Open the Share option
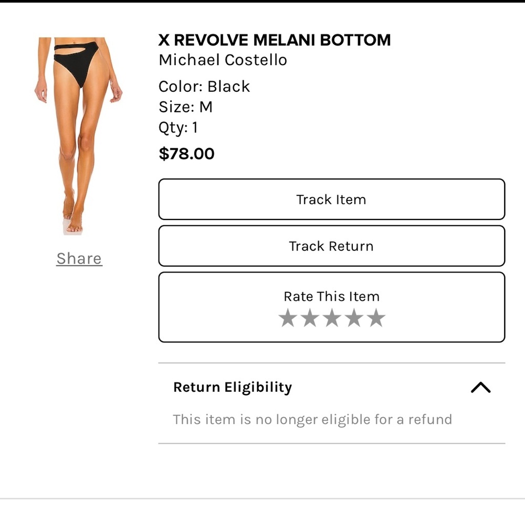The height and width of the screenshot is (525, 525). pos(79,258)
